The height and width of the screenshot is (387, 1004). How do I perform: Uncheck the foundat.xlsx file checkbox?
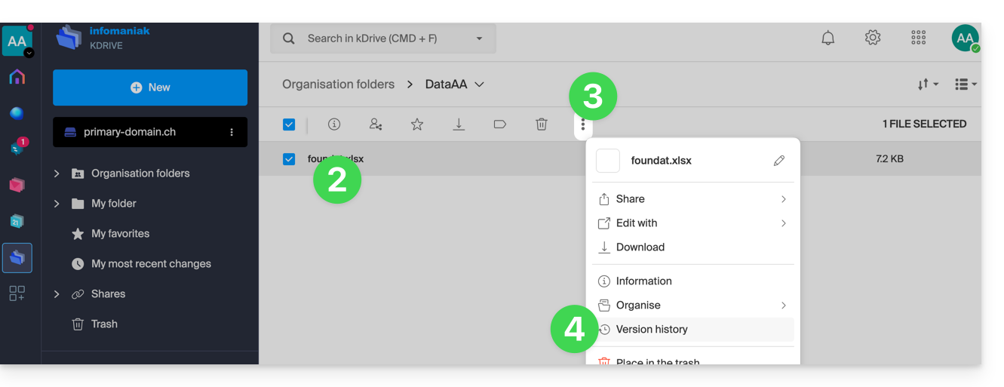(x=289, y=159)
